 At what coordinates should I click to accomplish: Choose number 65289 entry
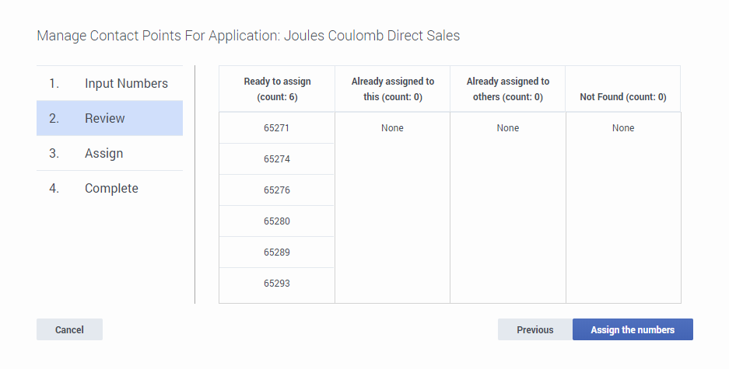click(x=276, y=252)
